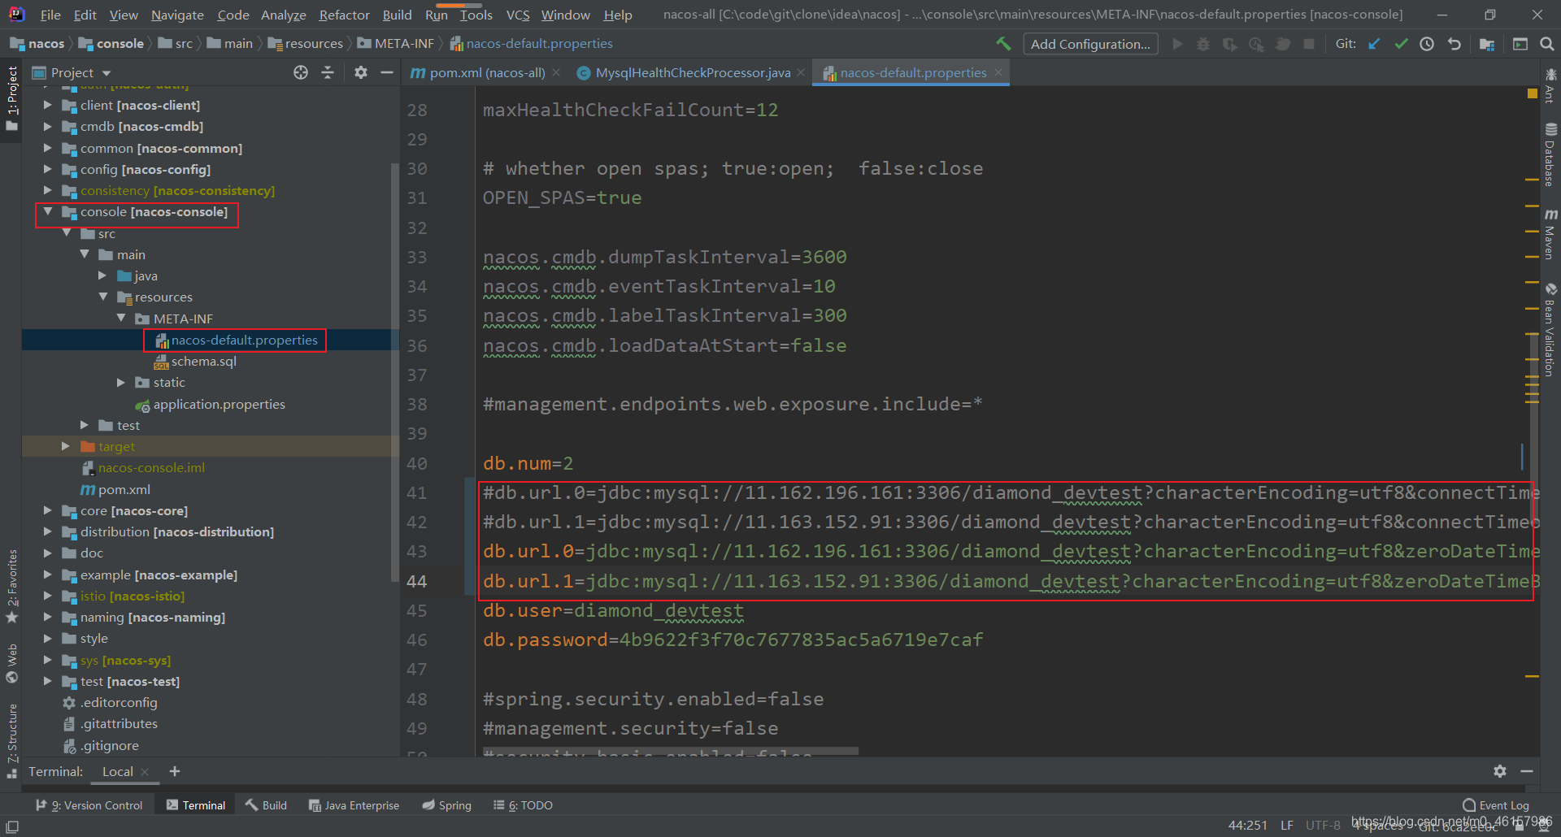Open the Analyze menu
1561x837 pixels.
[x=283, y=15]
